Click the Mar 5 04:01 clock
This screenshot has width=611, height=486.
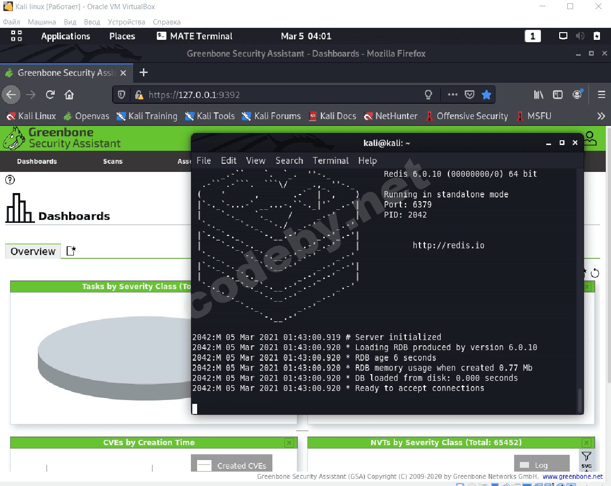pos(306,36)
